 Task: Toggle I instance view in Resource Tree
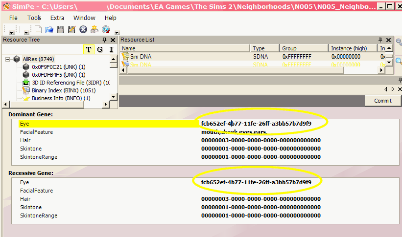click(x=111, y=49)
